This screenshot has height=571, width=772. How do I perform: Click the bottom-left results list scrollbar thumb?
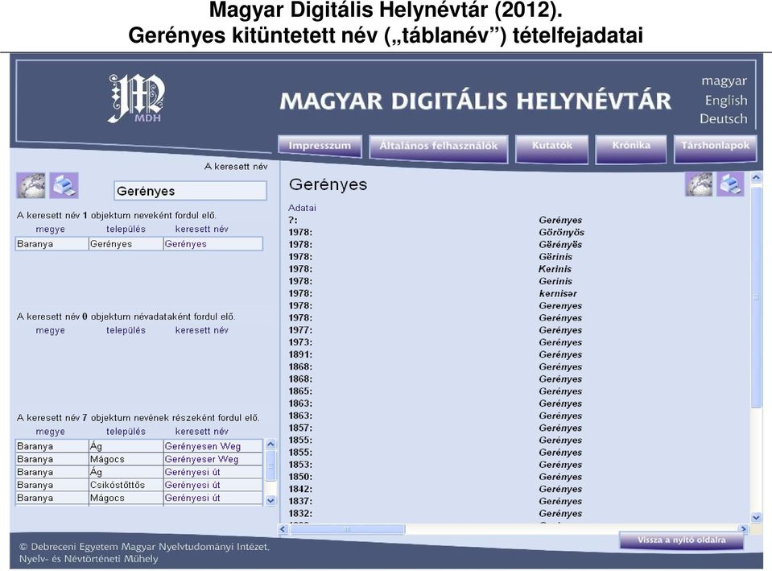[270, 465]
